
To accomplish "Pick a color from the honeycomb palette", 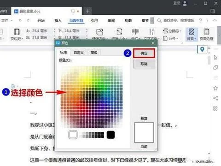I will pyautogui.click(x=92, y=97).
